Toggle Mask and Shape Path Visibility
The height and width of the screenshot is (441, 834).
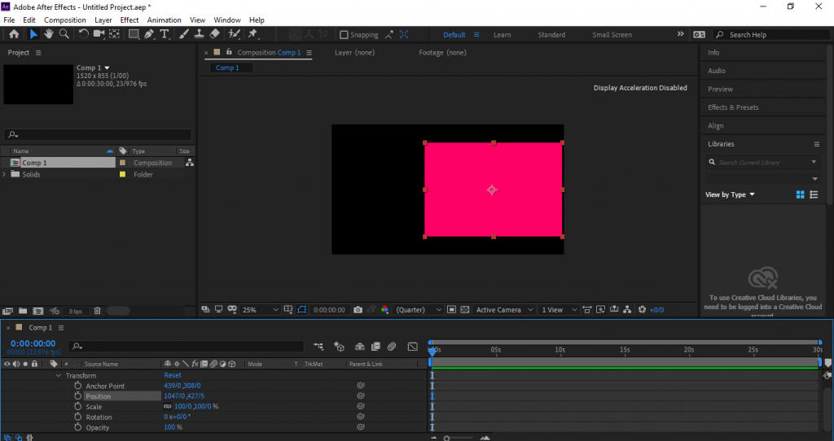(x=301, y=310)
